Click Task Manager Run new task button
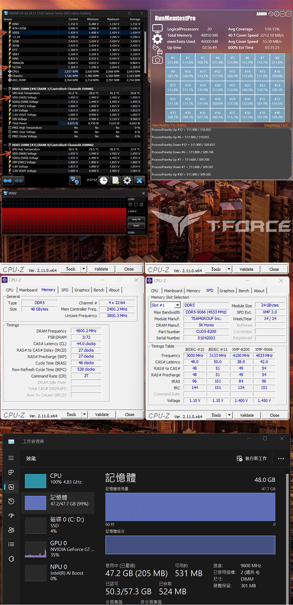The image size is (293, 605). pyautogui.click(x=252, y=458)
